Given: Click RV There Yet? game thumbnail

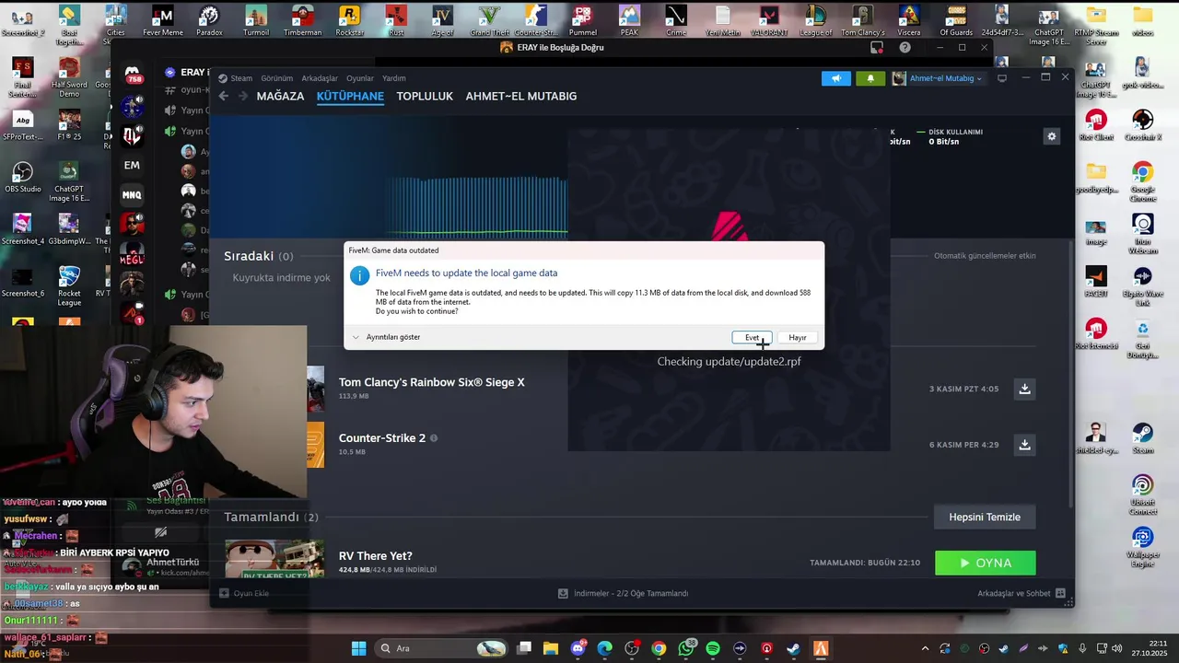Looking at the screenshot, I should click(x=274, y=559).
